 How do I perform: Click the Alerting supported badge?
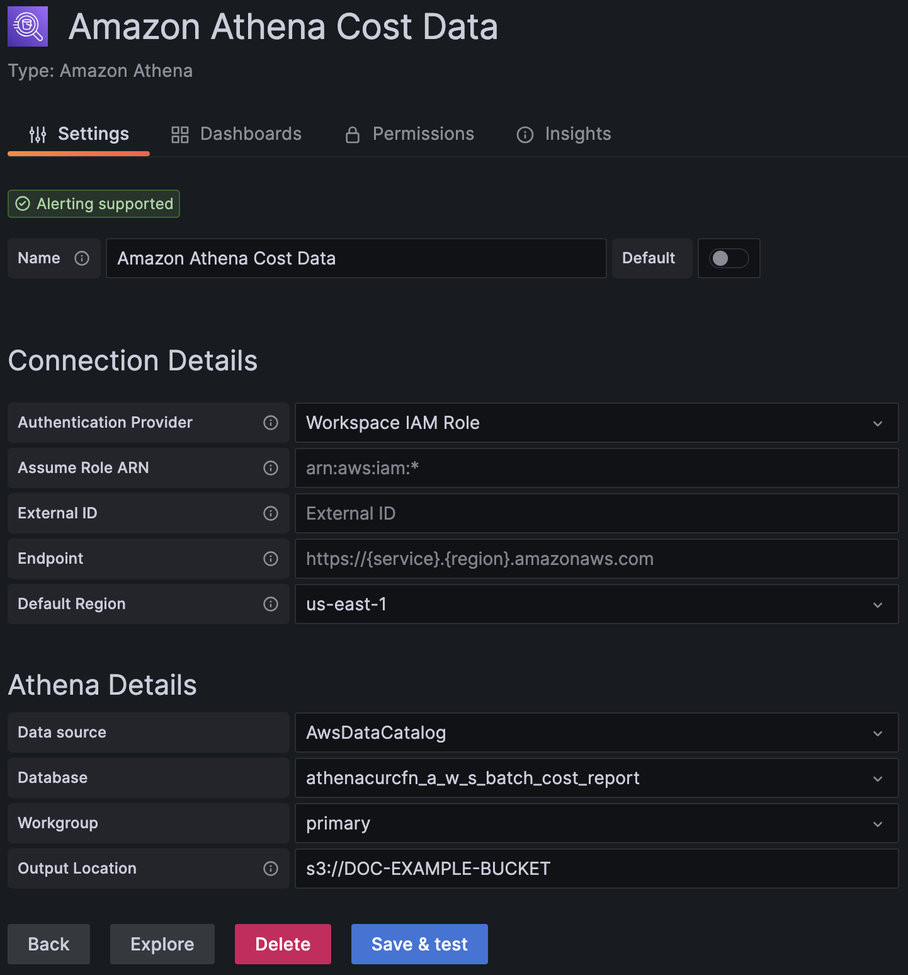point(94,204)
